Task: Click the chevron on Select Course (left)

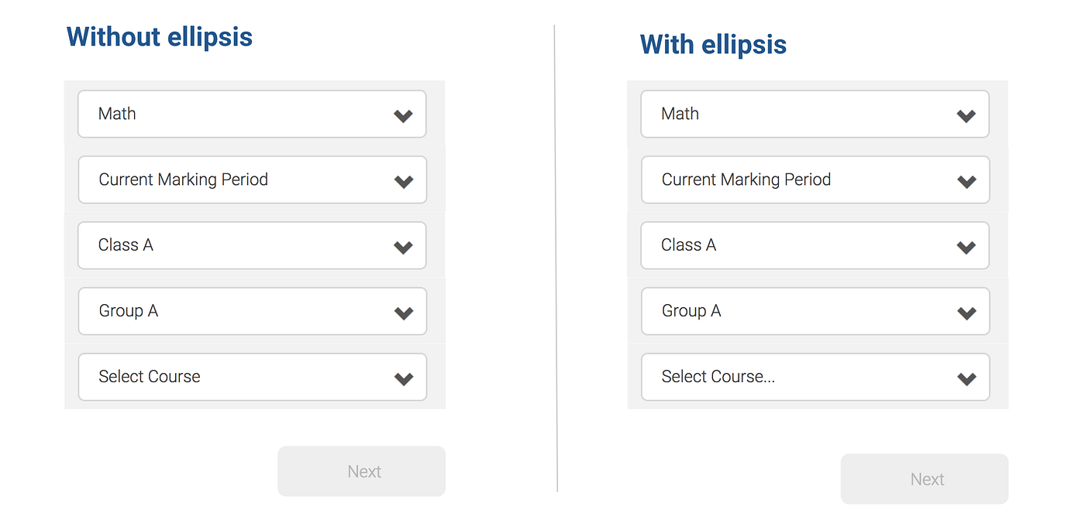Action: 403,377
